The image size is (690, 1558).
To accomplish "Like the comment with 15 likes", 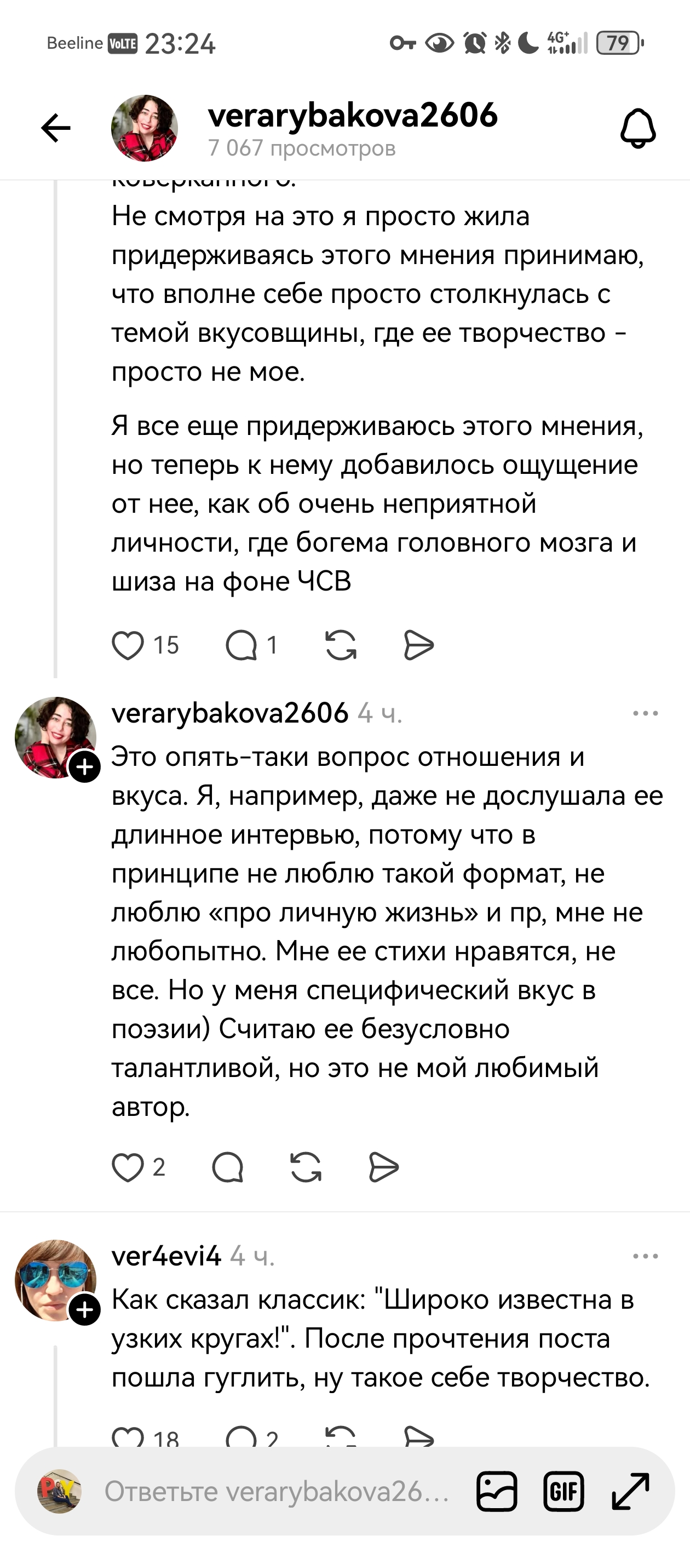I will tap(128, 645).
